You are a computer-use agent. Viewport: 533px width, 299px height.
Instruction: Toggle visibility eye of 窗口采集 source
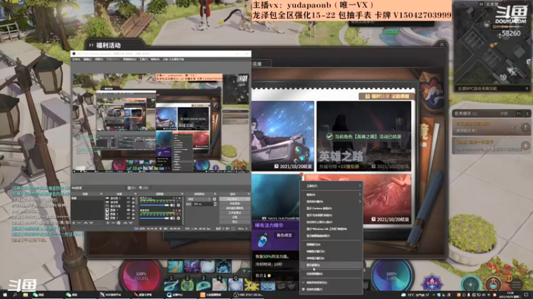click(x=129, y=206)
